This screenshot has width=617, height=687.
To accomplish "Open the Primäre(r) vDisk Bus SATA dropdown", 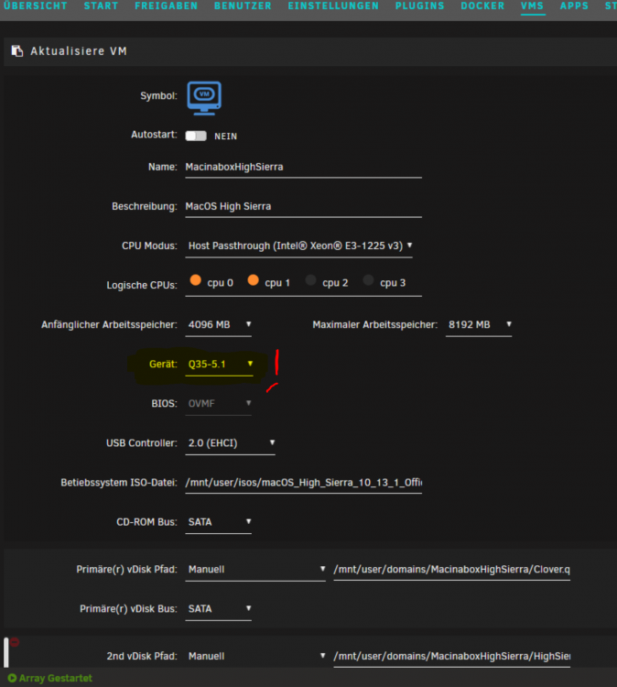I will tap(218, 608).
